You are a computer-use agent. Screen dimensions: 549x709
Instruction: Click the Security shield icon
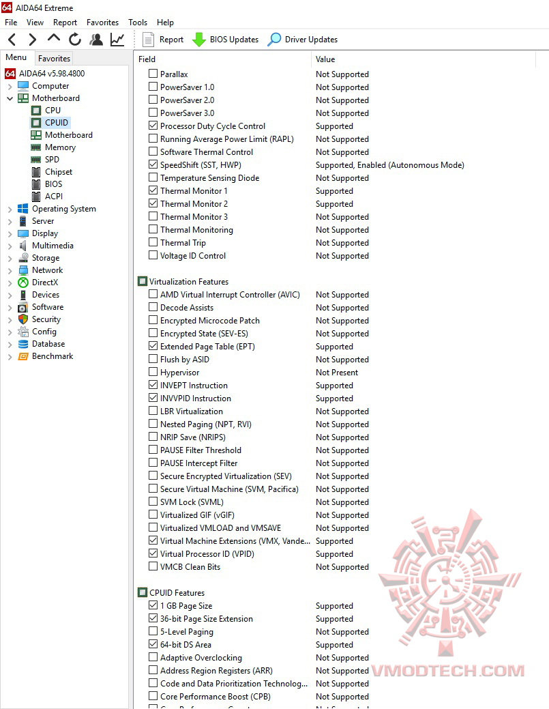click(x=23, y=319)
